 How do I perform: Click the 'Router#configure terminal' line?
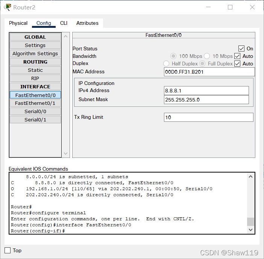click(48, 213)
